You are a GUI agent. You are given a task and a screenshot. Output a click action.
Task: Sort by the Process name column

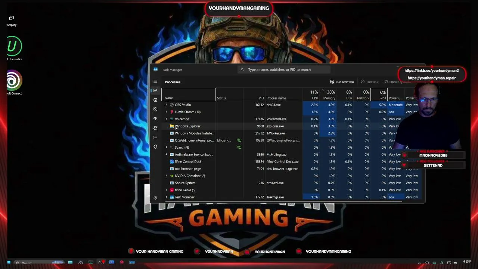click(x=284, y=95)
